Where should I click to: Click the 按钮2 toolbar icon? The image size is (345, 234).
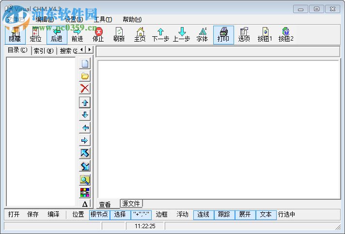[286, 35]
